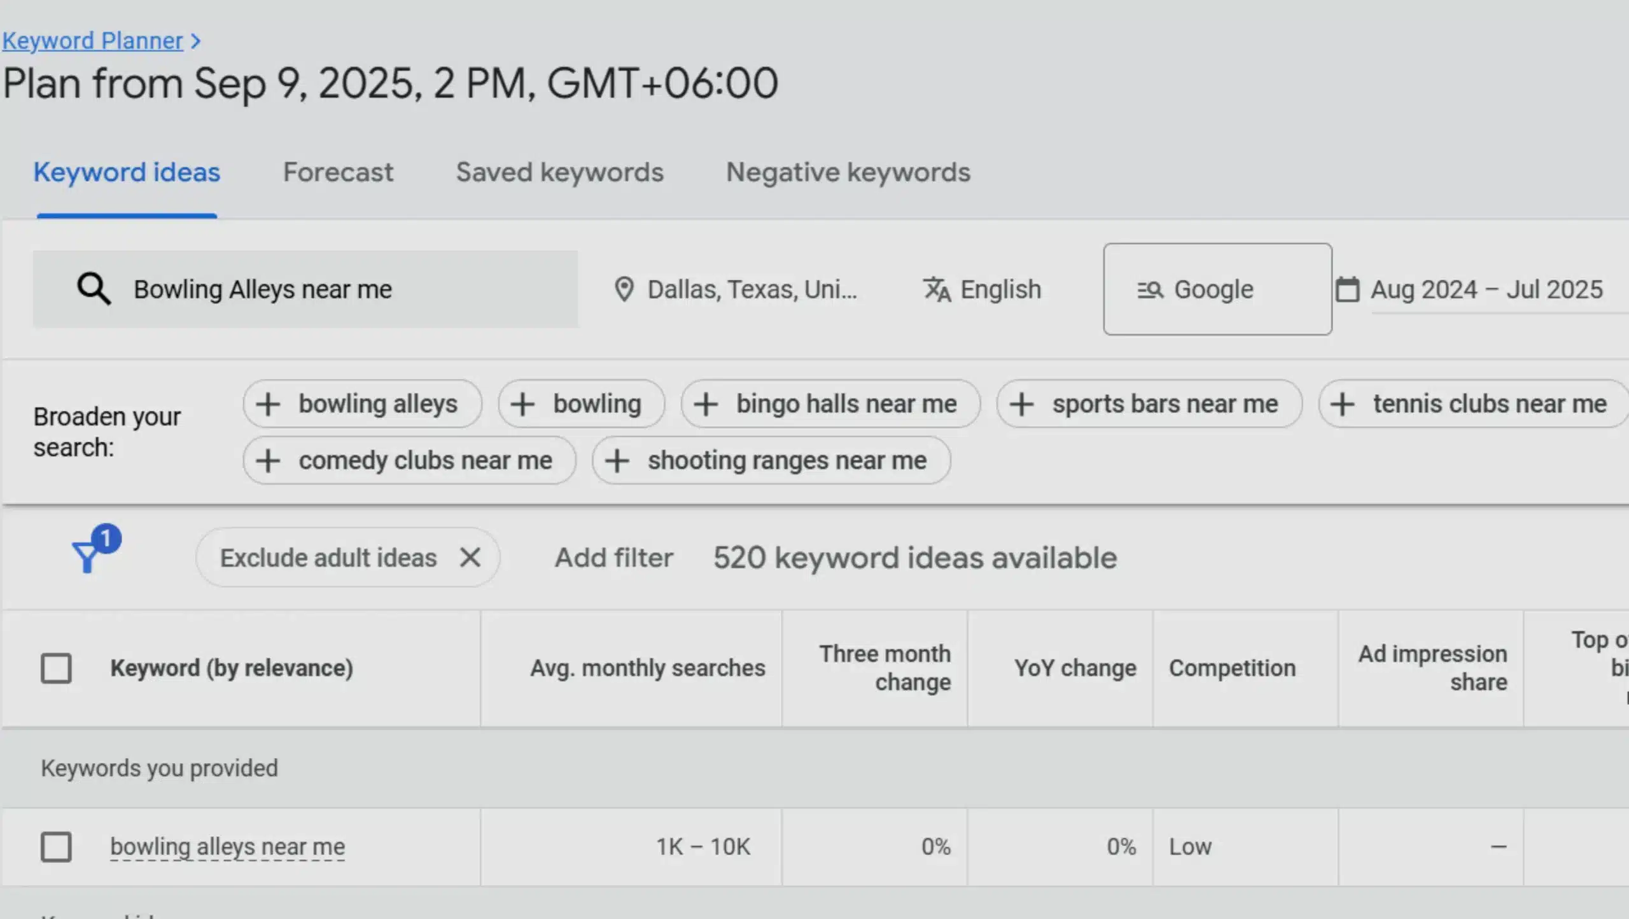
Task: Click the language translate icon
Action: pos(937,289)
